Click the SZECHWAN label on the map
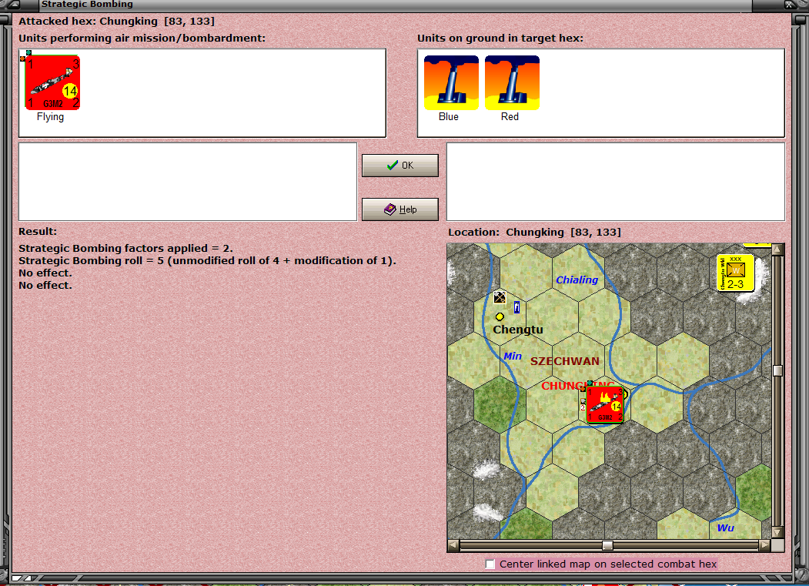809x586 pixels. pos(565,361)
